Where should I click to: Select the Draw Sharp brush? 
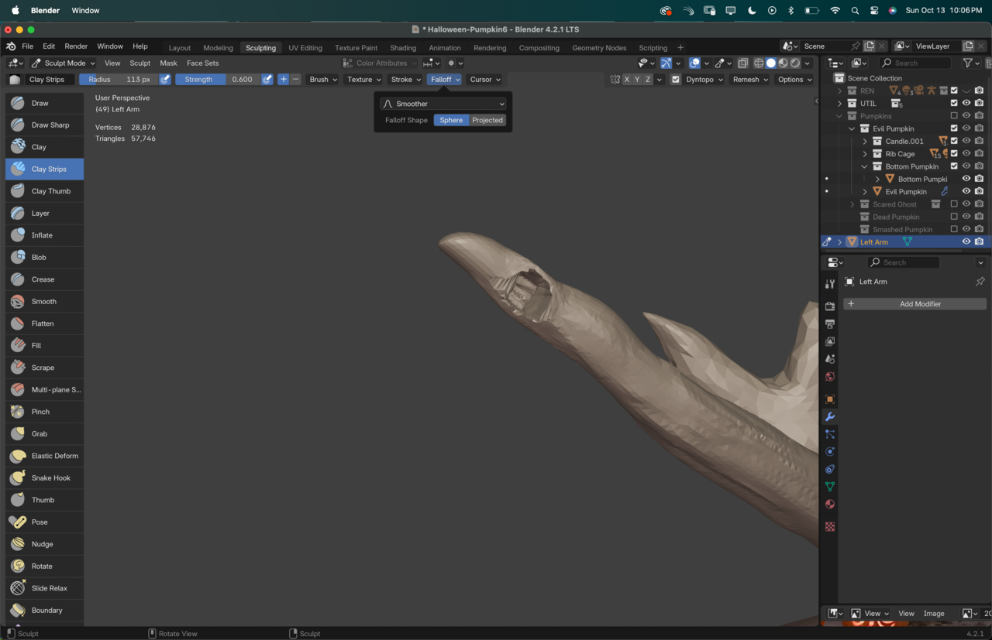tap(45, 125)
